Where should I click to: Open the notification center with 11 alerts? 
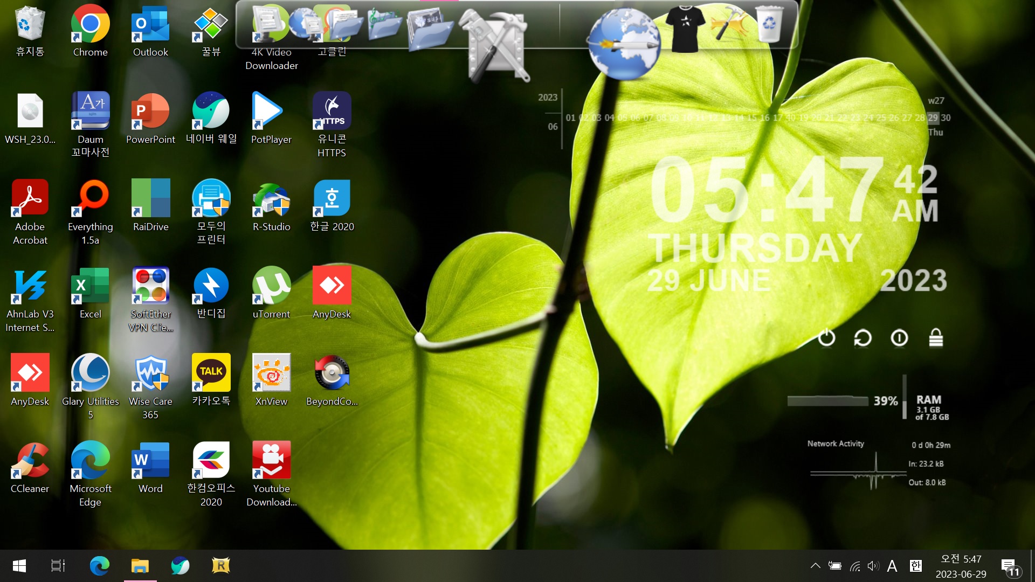coord(1011,567)
